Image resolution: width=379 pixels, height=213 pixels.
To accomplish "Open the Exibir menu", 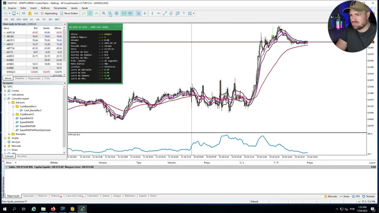I will coord(23,8).
